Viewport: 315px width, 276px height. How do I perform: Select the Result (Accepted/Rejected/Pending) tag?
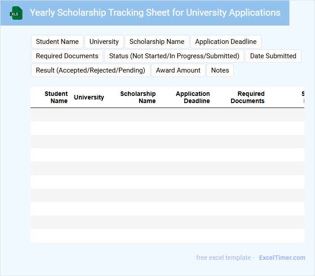point(90,70)
